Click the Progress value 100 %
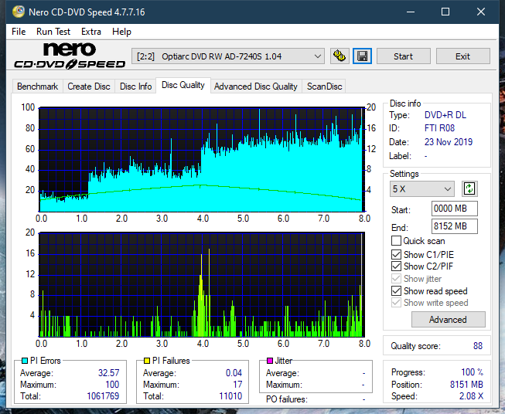Viewport: 505px width, 414px height. point(473,372)
